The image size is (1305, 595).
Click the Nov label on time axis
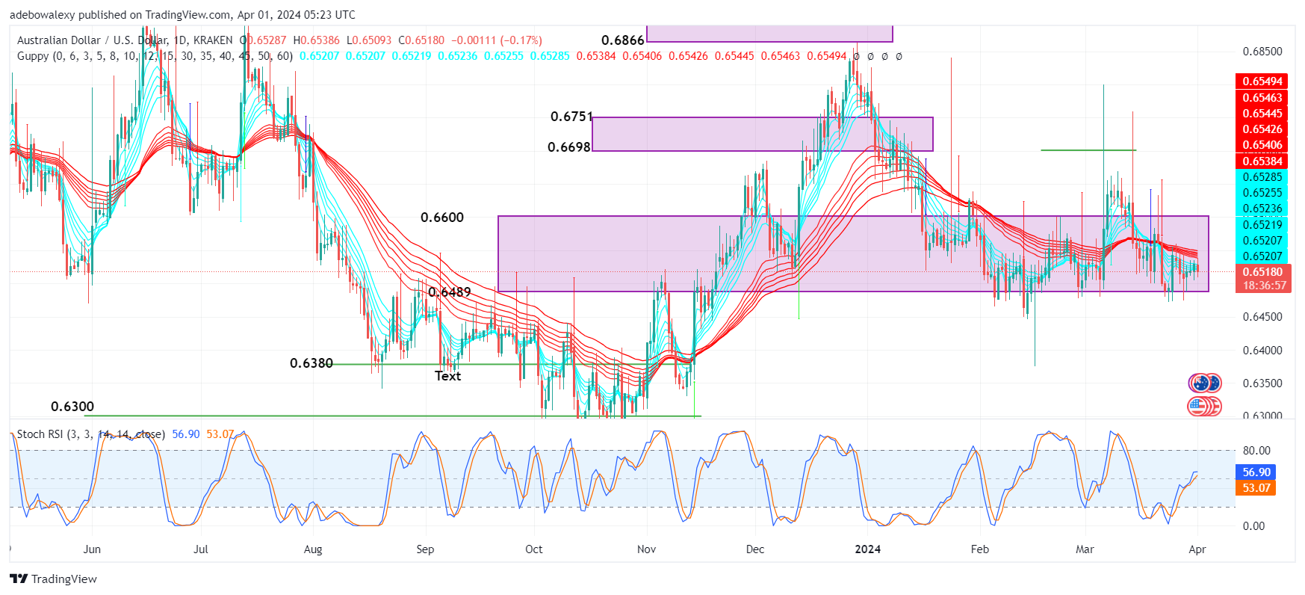click(x=646, y=549)
